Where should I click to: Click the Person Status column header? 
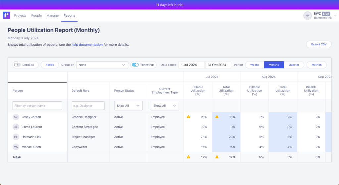pyautogui.click(x=124, y=91)
